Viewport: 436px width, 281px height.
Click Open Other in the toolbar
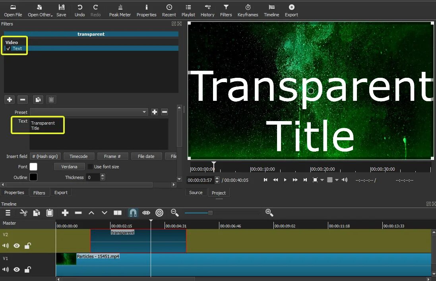pyautogui.click(x=40, y=11)
